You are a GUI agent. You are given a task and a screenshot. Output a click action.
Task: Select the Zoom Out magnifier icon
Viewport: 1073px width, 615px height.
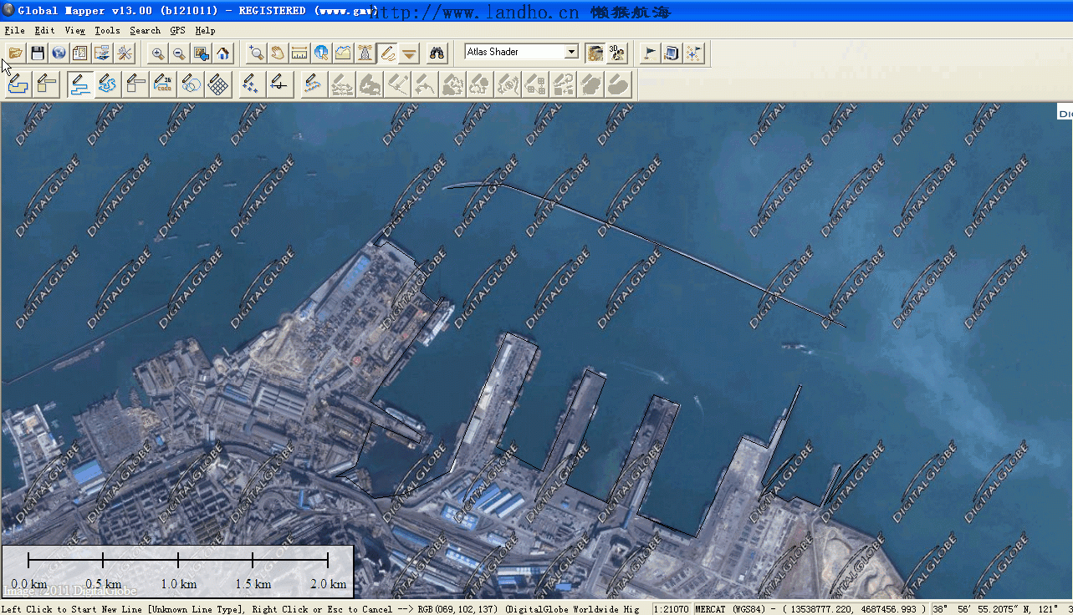pyautogui.click(x=179, y=53)
